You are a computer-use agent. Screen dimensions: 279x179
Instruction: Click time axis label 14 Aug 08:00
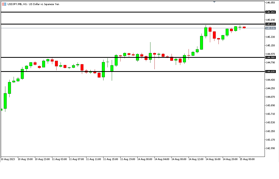pos(179,159)
